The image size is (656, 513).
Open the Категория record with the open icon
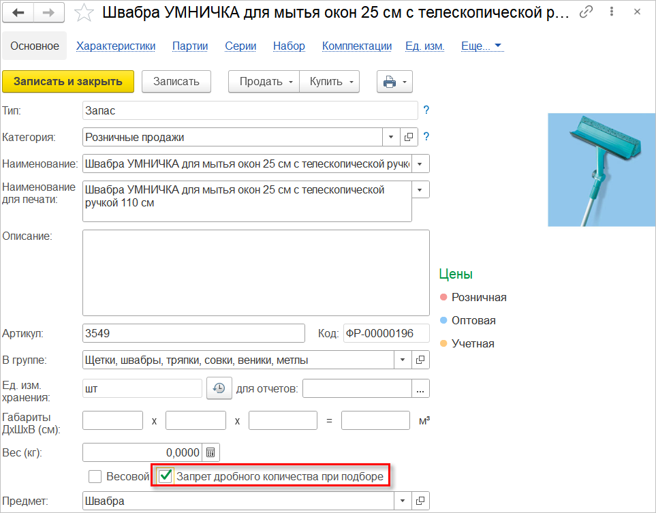point(409,137)
